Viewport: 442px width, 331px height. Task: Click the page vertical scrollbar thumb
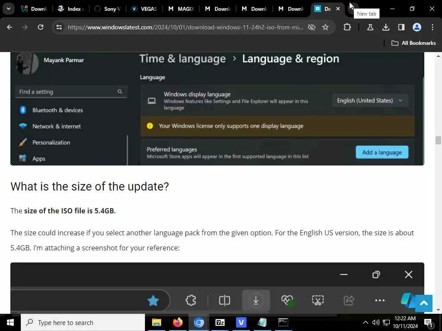click(438, 140)
